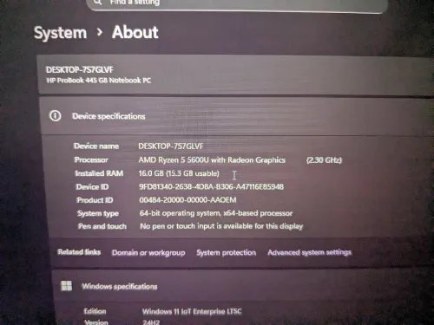Viewport: 434px width, 325px height.
Task: Click the Device name label
Action: click(96, 146)
